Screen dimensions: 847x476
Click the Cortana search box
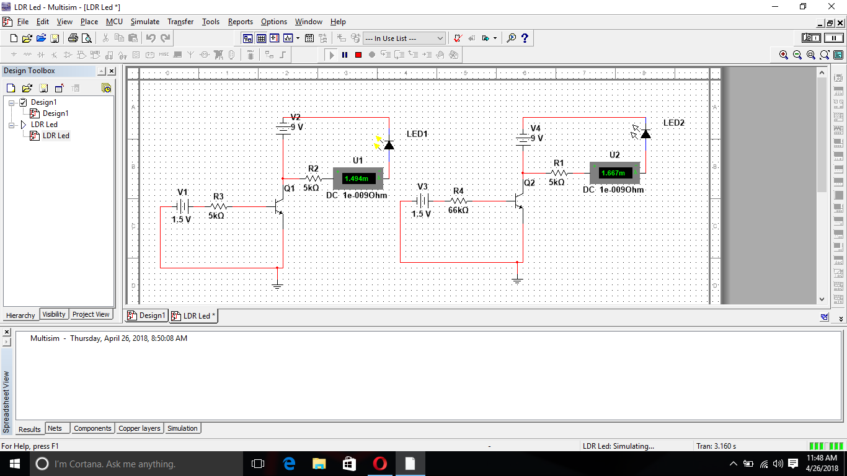pos(135,464)
